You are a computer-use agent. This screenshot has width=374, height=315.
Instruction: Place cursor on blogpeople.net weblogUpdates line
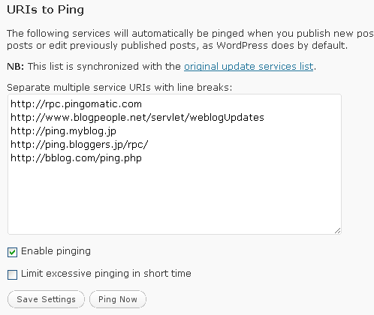(137, 118)
